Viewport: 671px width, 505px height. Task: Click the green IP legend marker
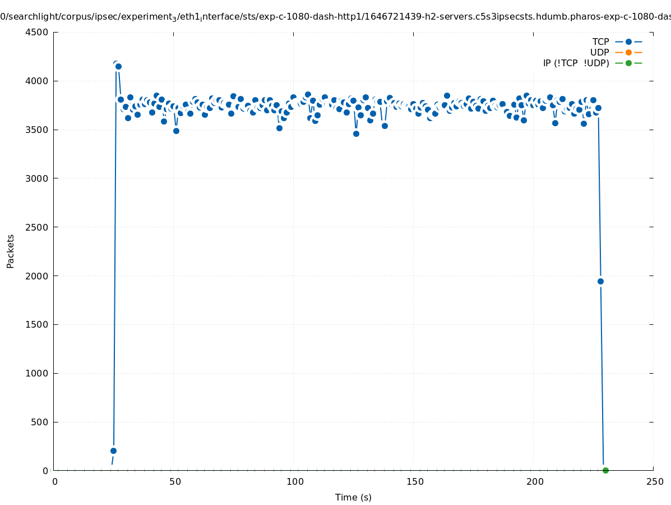click(x=628, y=63)
